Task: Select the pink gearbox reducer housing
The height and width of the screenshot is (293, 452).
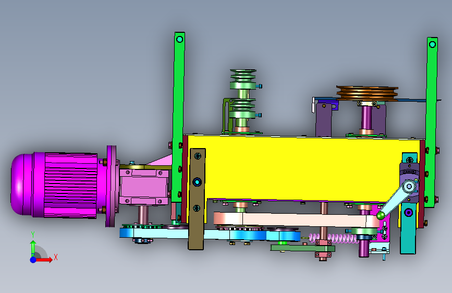Action: (143, 187)
